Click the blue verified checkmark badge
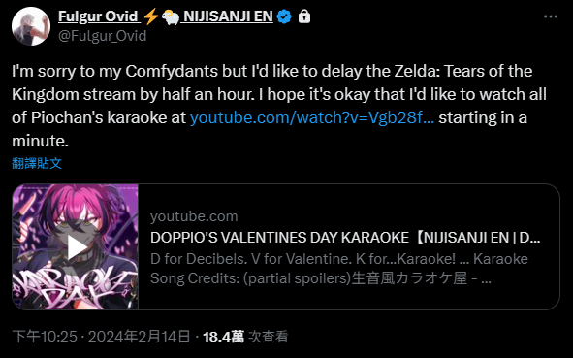The image size is (573, 358). pyautogui.click(x=284, y=16)
